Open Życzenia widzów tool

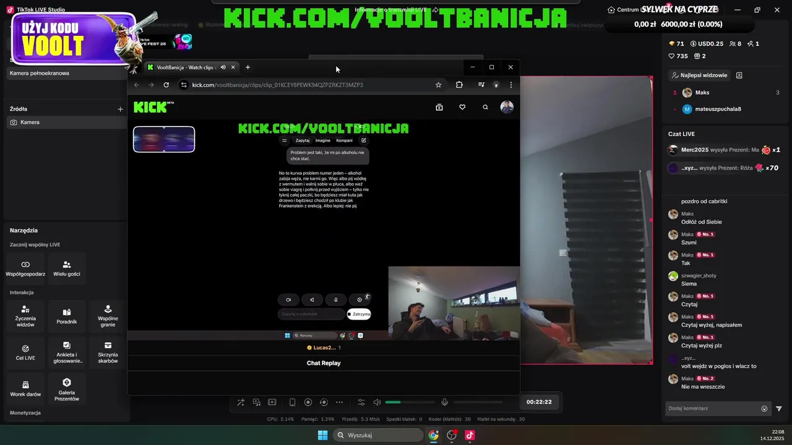click(25, 316)
